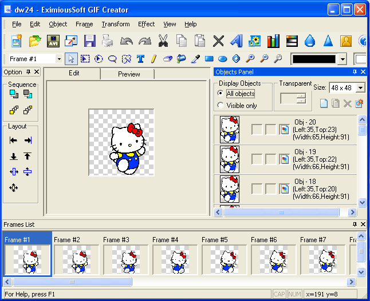Select the arrow pointer tool
370x301 pixels.
[x=71, y=59]
